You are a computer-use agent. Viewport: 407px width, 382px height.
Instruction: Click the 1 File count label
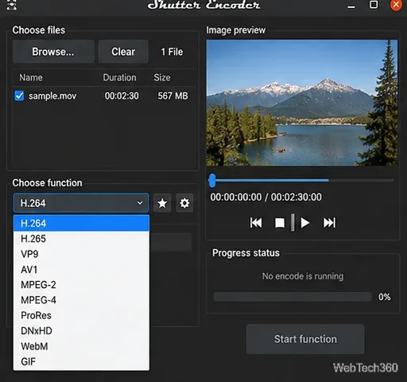[x=172, y=52]
